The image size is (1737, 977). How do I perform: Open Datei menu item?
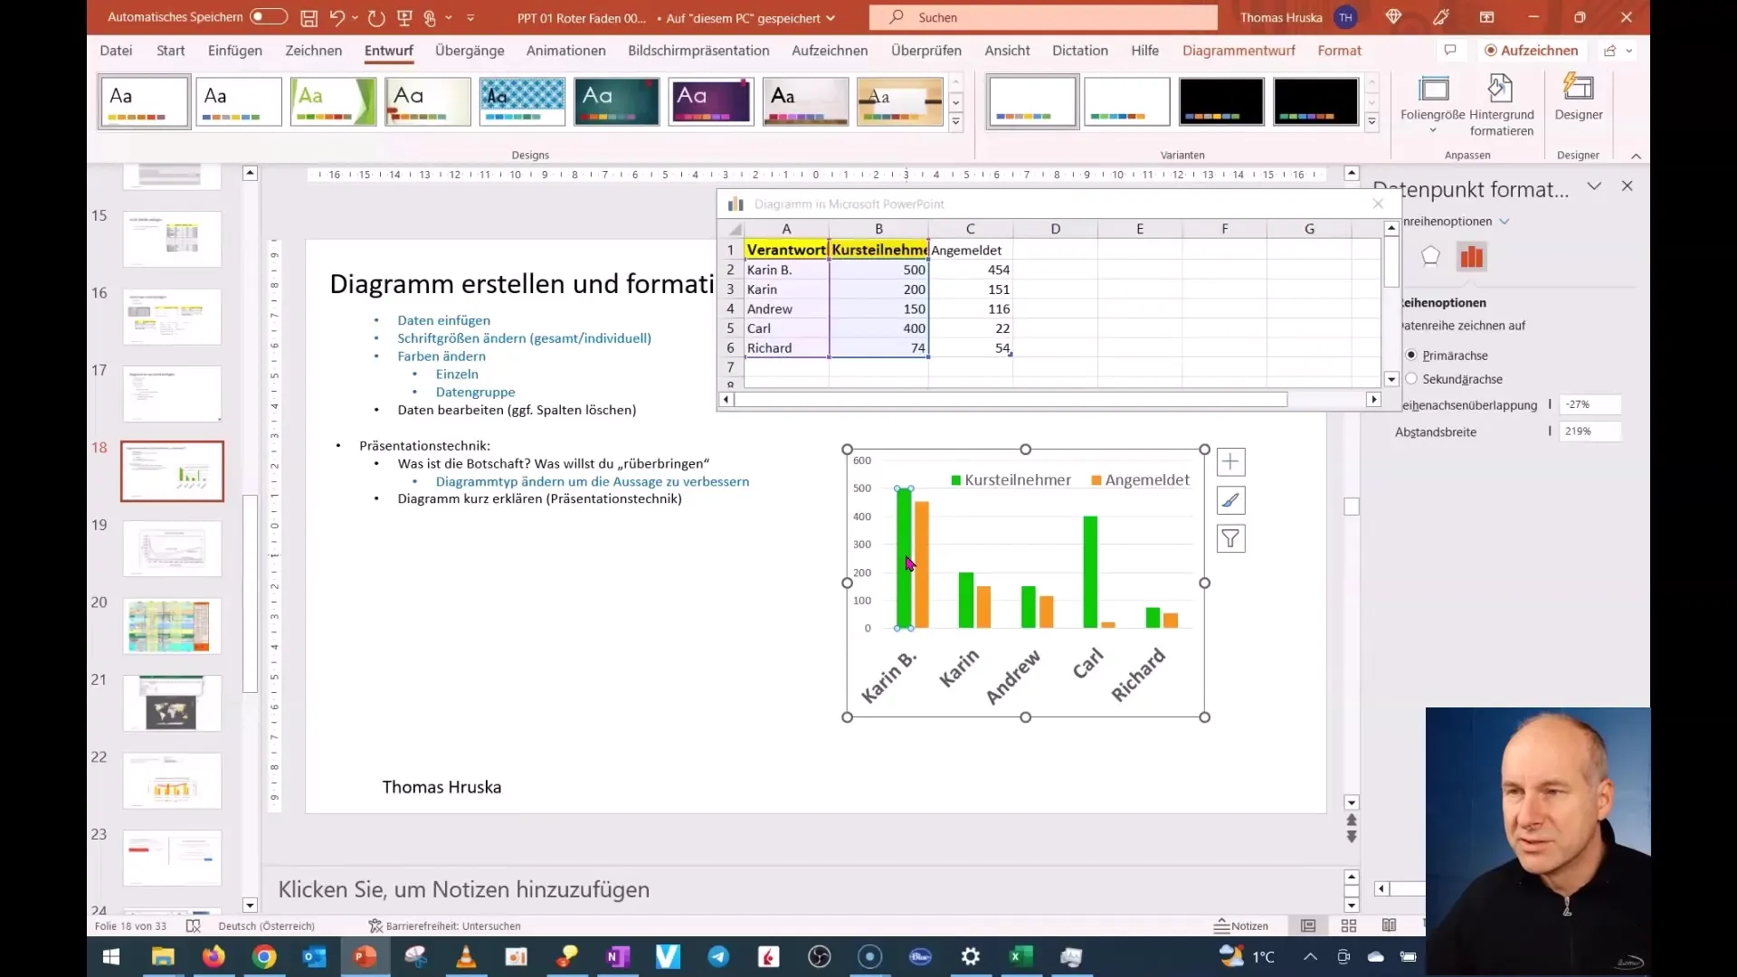tap(116, 50)
